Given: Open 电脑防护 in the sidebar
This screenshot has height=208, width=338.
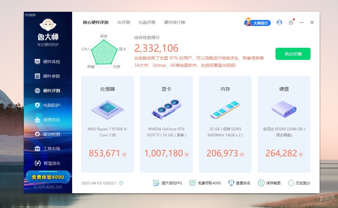Looking at the screenshot, I should pos(48,105).
